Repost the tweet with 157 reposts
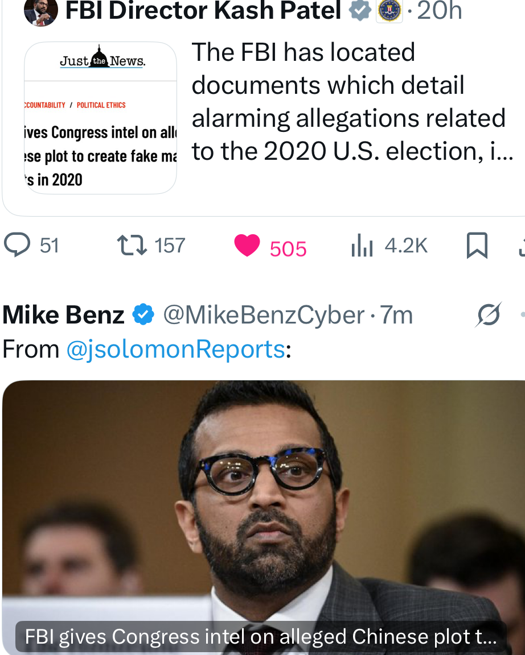525x655 pixels. pyautogui.click(x=132, y=246)
